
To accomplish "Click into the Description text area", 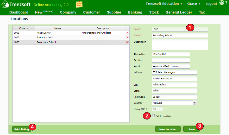I will (x=180, y=44).
